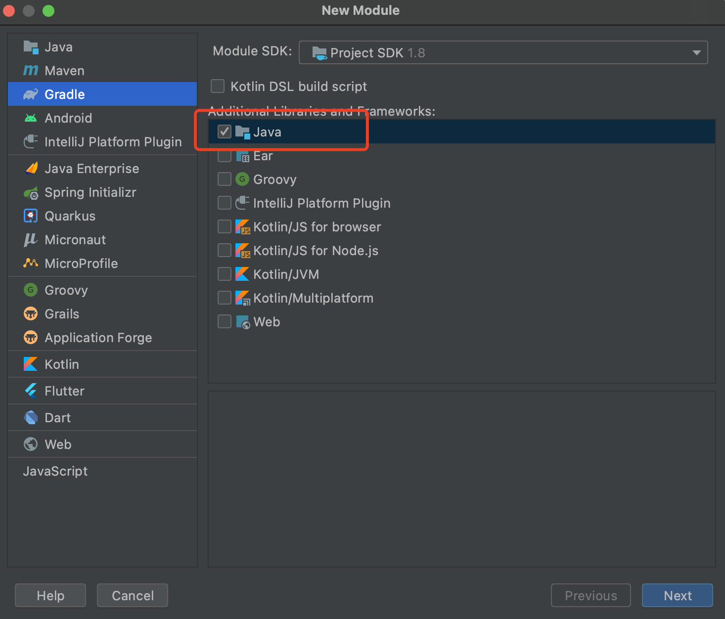The width and height of the screenshot is (725, 619).
Task: Click the Application Forge icon
Action: 31,338
